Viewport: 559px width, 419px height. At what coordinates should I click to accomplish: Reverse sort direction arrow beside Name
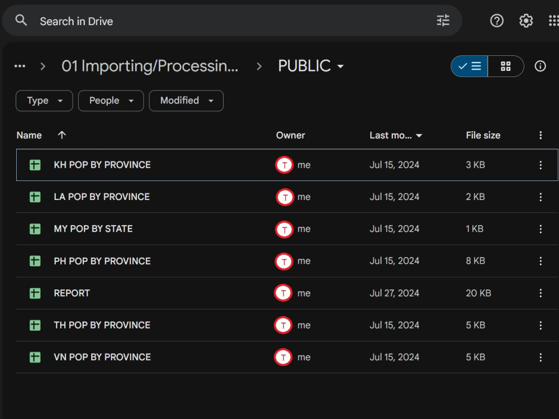(x=61, y=135)
